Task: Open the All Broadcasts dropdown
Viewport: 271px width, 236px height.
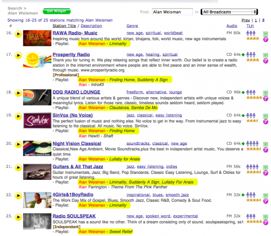Action: 229,12
